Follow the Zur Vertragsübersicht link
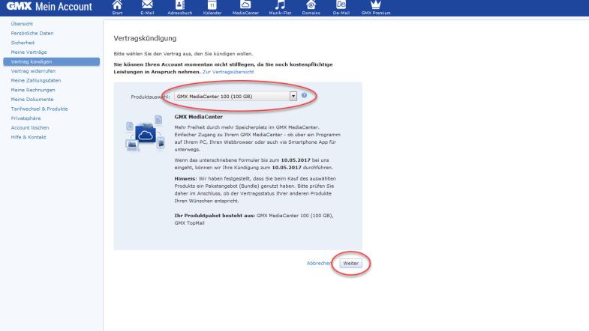This screenshot has height=331, width=589. [x=228, y=72]
